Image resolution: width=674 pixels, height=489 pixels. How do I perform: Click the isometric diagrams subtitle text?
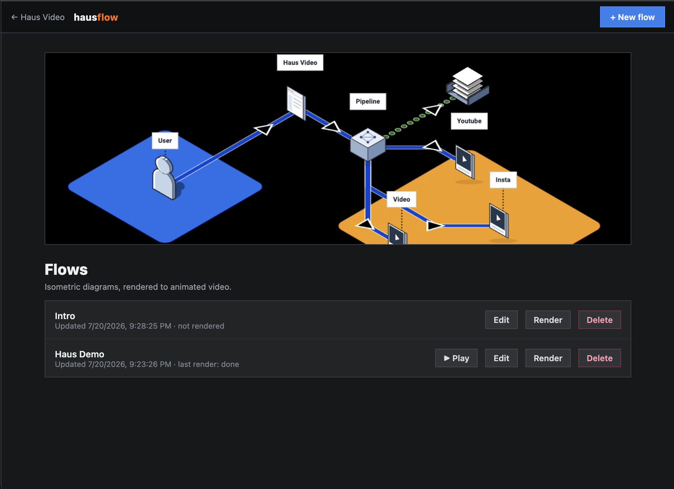[x=138, y=287]
